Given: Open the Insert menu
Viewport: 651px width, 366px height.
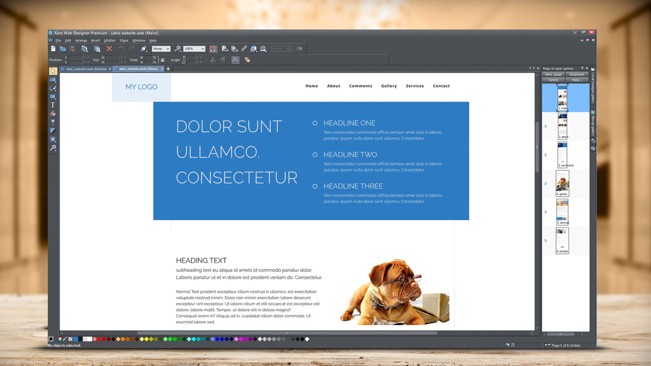Looking at the screenshot, I should pos(96,40).
